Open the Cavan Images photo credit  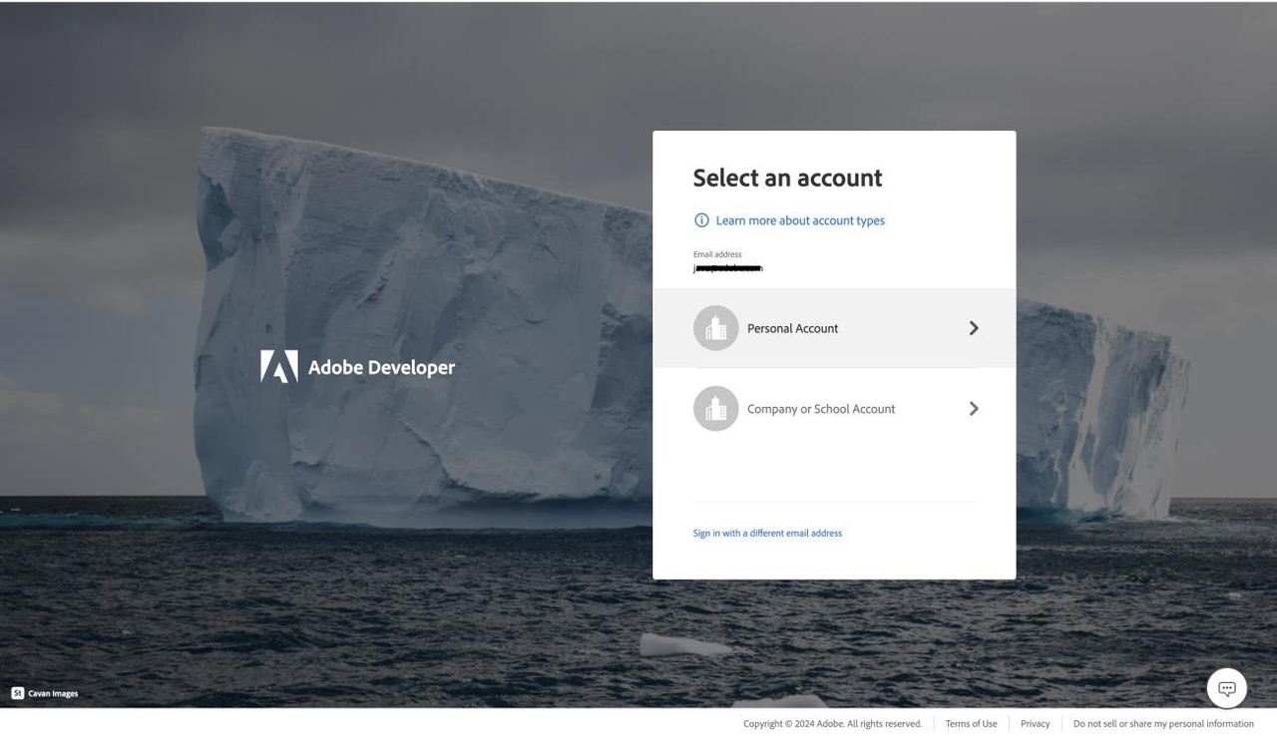pos(53,694)
